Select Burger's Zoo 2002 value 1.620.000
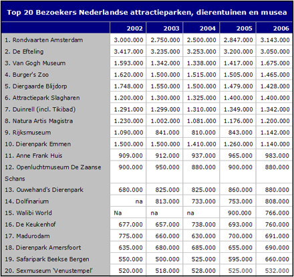The width and height of the screenshot is (294, 277). [x=128, y=75]
